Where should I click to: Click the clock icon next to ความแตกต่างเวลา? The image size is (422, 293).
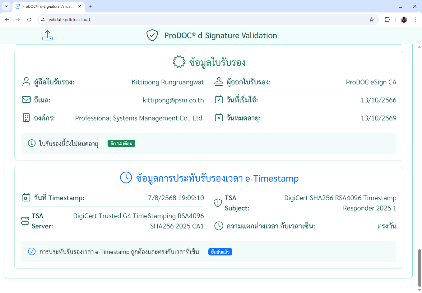point(219,226)
